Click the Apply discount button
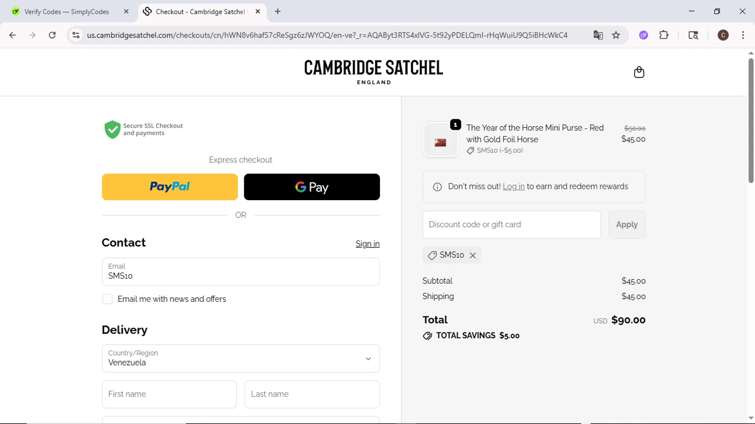 point(627,225)
